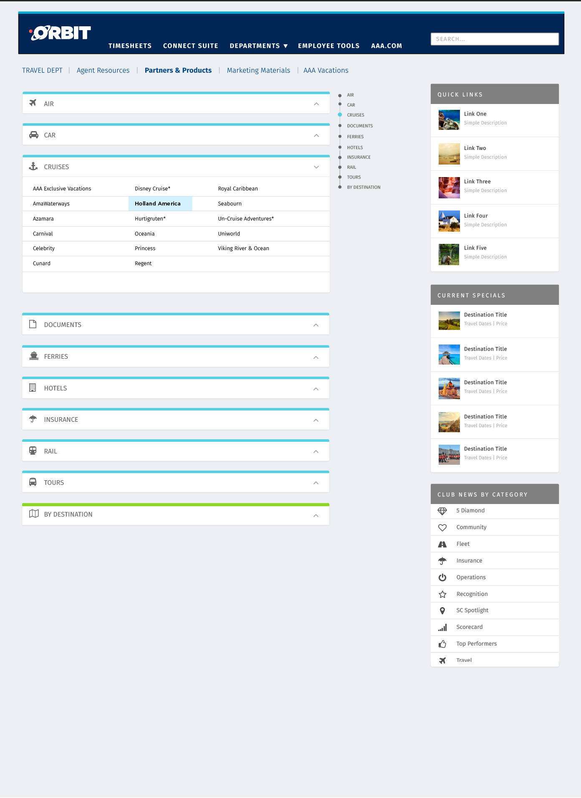581x798 pixels.
Task: Open Link One thumbnail in Quick Links
Action: [x=449, y=119]
